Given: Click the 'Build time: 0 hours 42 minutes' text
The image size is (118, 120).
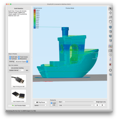Looking at the screenshot, I should (x=17, y=11).
